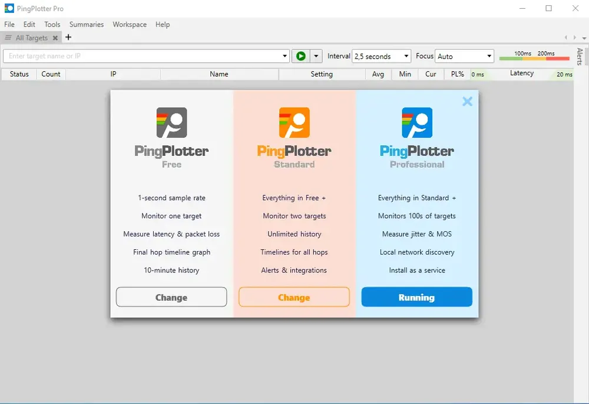Adjust the 100ms 200ms latency color scale
This screenshot has height=404, width=589.
point(535,55)
